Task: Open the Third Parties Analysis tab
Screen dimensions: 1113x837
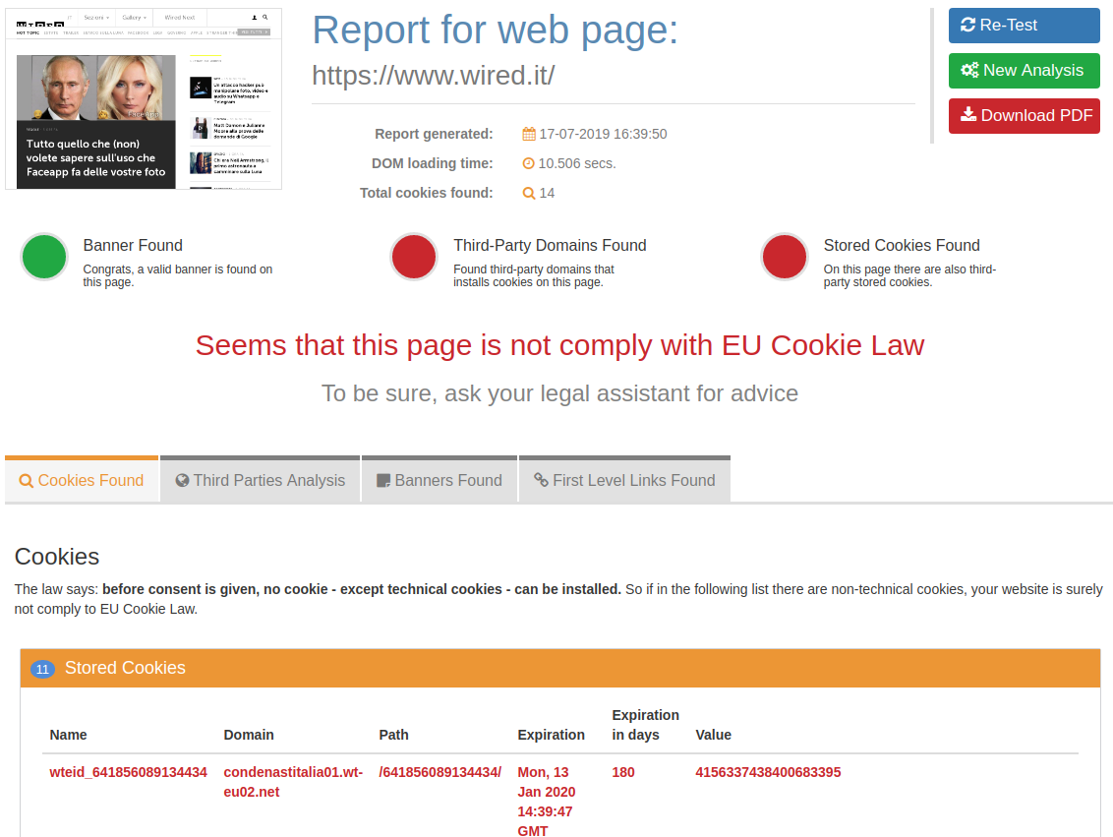Action: (260, 481)
